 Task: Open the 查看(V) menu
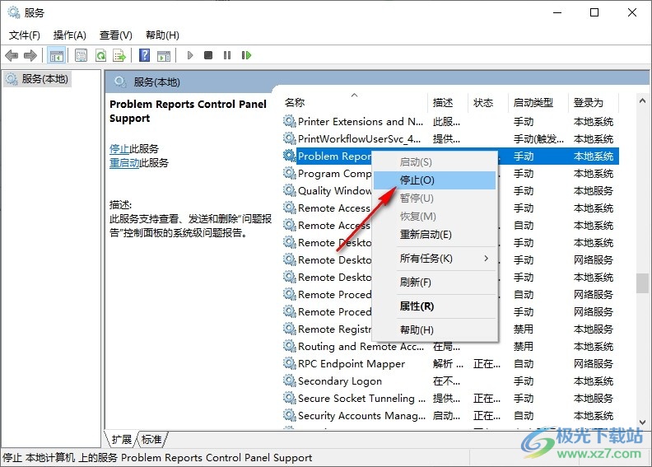(115, 35)
